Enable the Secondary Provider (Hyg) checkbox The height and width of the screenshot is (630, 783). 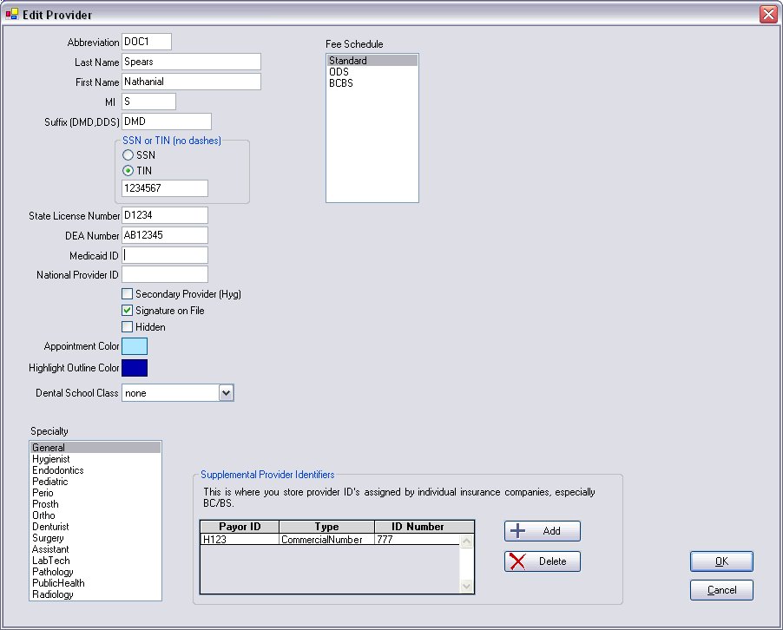[x=128, y=294]
